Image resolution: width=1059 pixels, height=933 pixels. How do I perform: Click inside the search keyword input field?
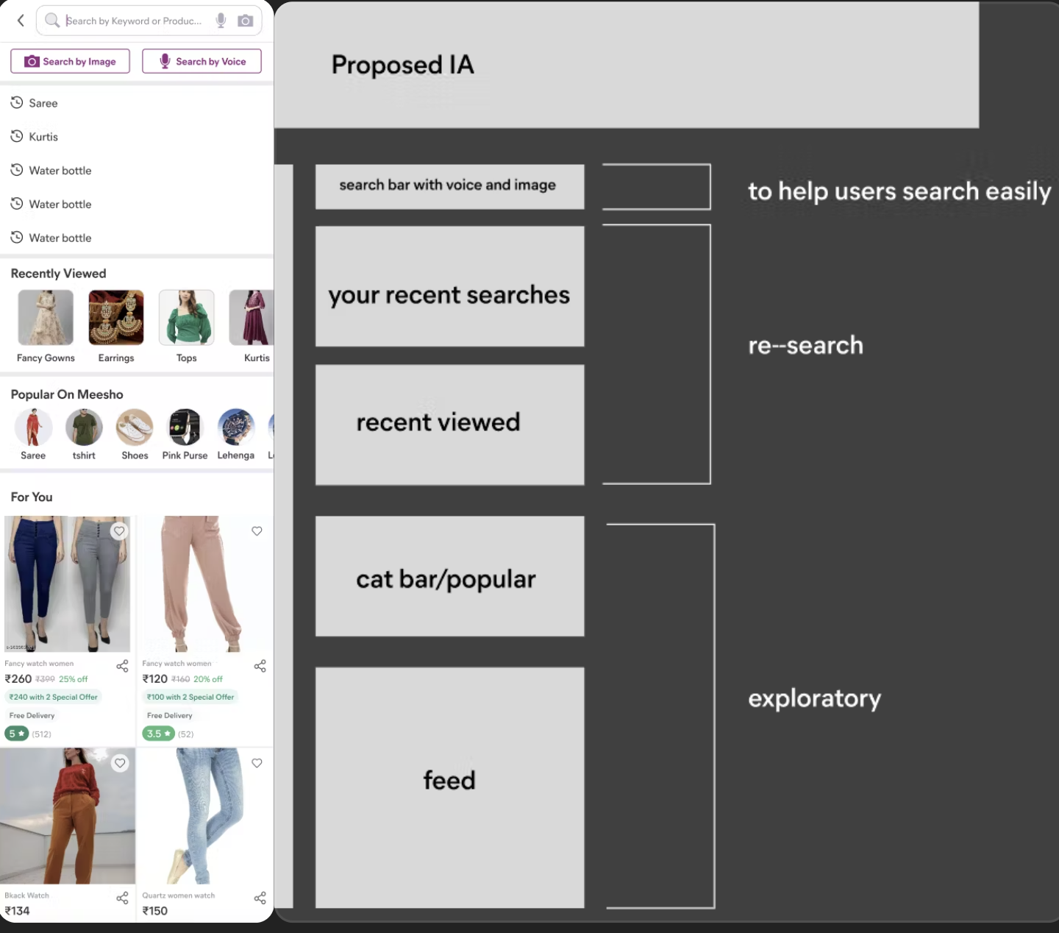pos(140,21)
